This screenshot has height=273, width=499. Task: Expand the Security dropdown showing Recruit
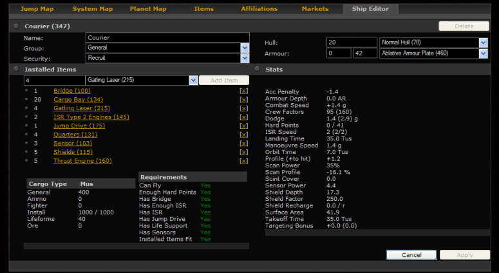tap(245, 58)
